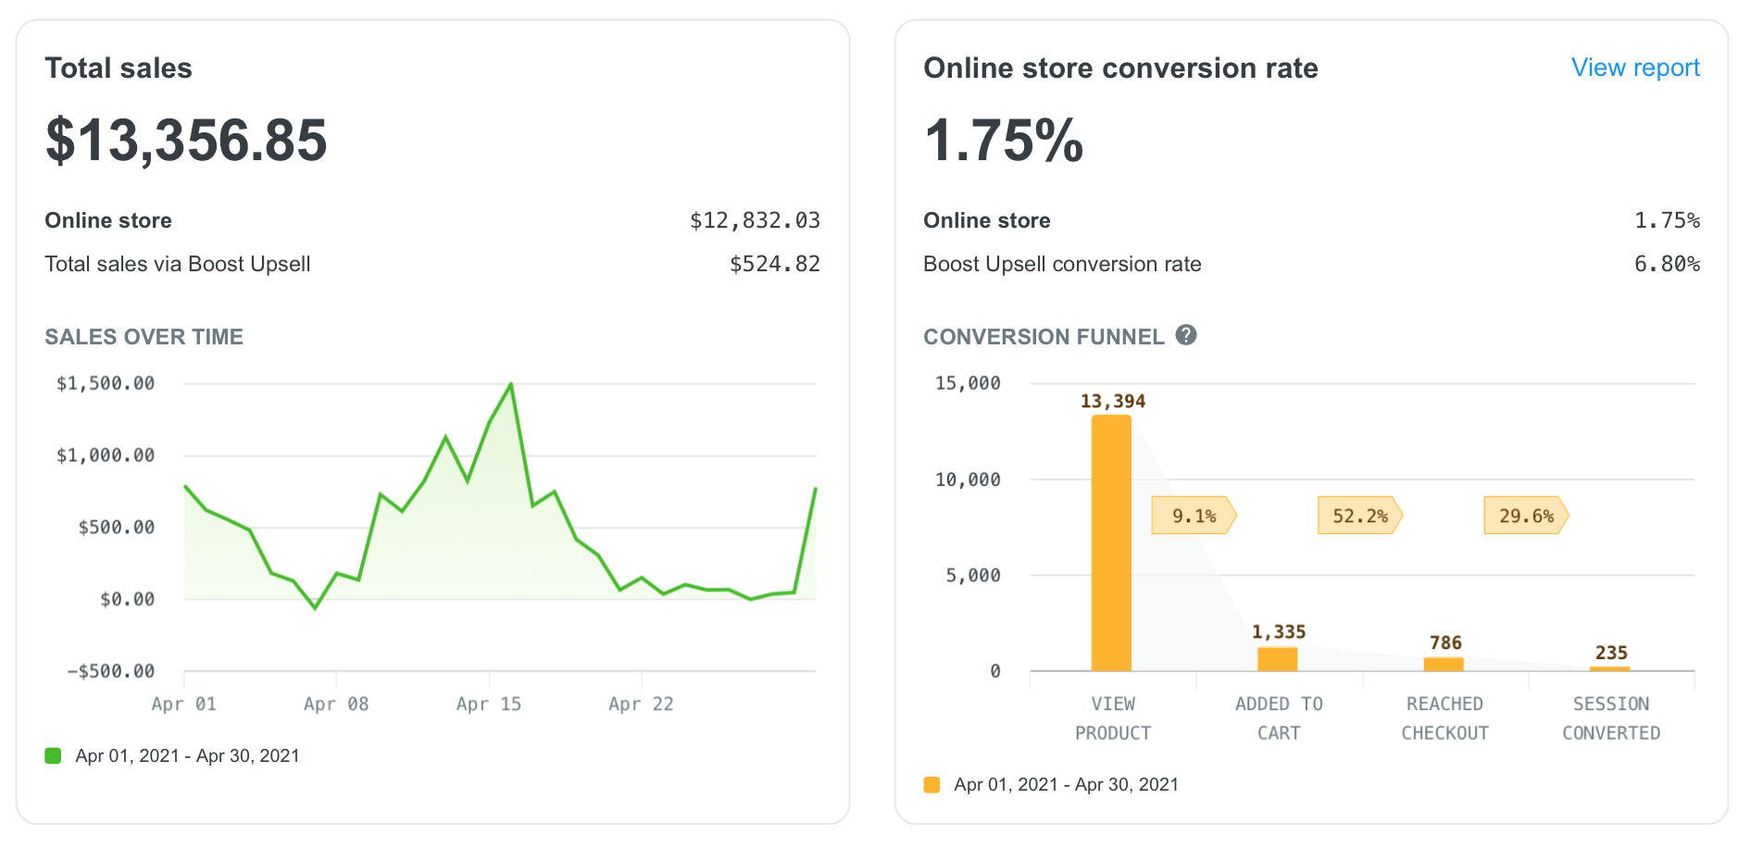This screenshot has width=1763, height=848.
Task: Click the sales chart peak near Apr 15
Action: pyautogui.click(x=511, y=384)
